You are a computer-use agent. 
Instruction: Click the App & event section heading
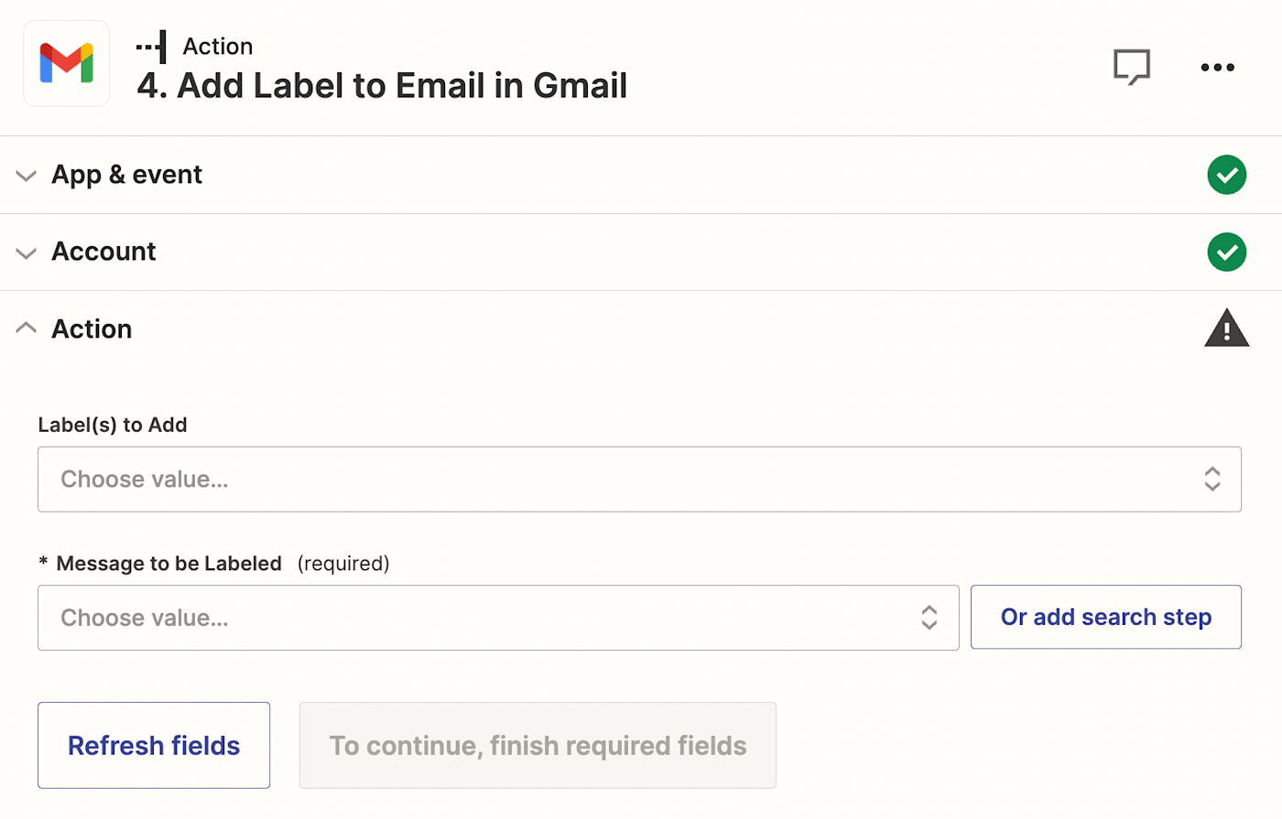126,175
